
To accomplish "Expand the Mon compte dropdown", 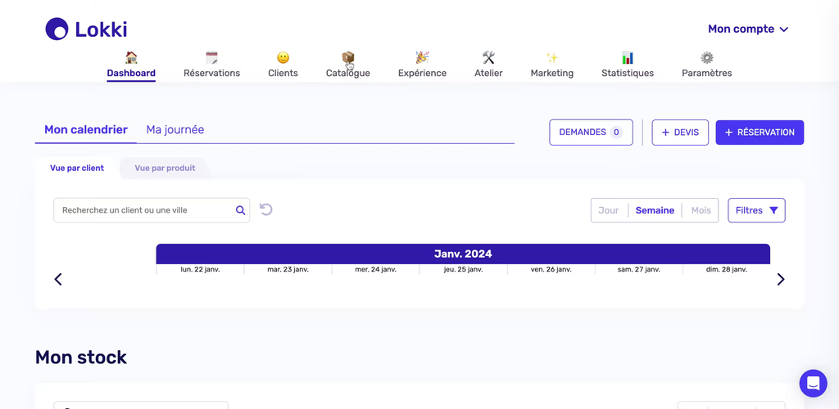I will [x=747, y=29].
